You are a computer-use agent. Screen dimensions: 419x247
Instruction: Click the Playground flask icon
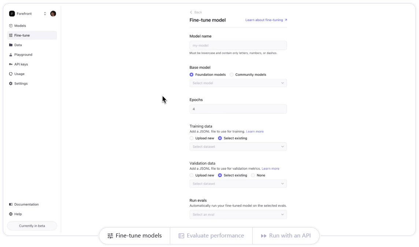11,55
